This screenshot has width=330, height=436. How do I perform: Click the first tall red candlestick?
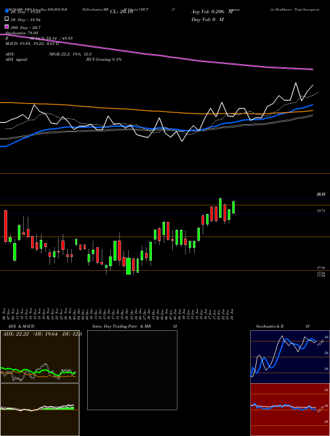click(x=5, y=226)
